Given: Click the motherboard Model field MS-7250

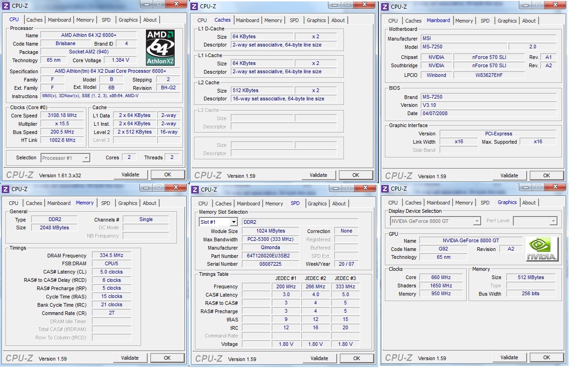Looking at the screenshot, I should [x=464, y=47].
